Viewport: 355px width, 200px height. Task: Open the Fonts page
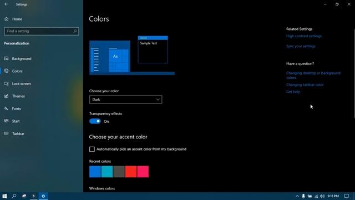click(x=16, y=109)
